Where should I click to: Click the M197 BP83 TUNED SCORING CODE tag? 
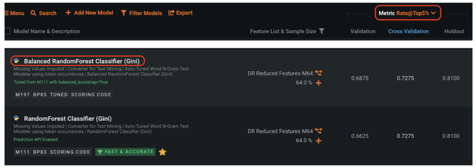63,94
